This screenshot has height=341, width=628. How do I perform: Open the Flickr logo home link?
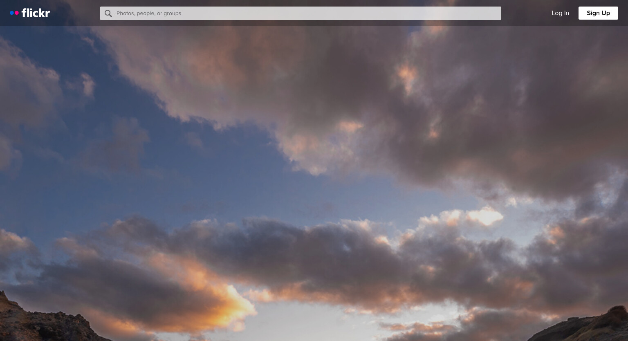(30, 13)
